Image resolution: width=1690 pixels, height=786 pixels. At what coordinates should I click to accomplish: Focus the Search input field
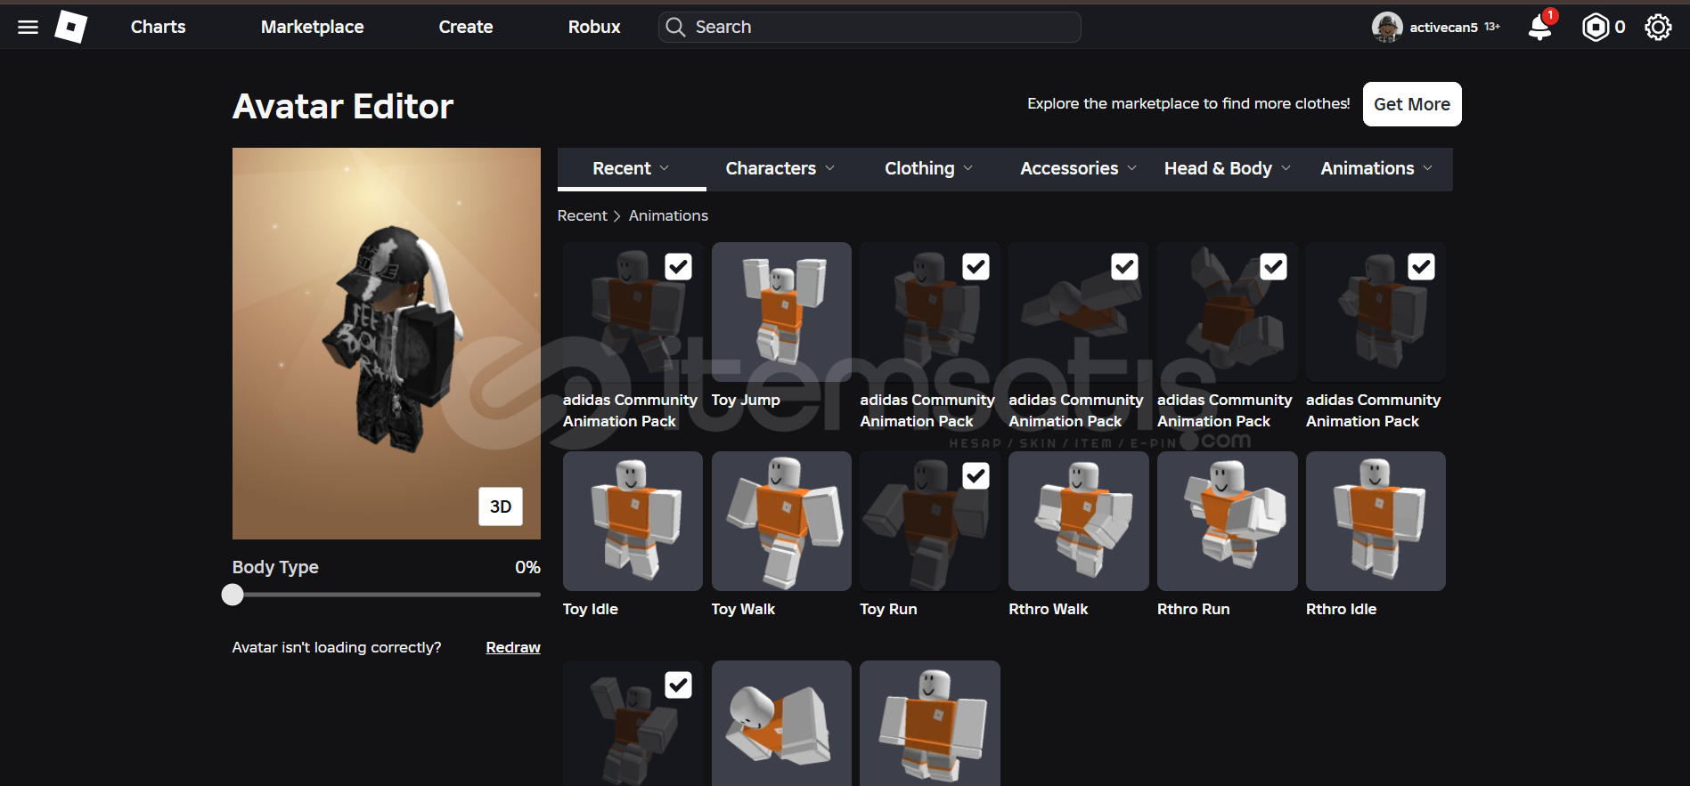[x=869, y=27]
